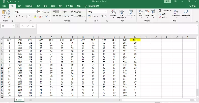199x103 pixels.
Task: Toggle Italic formatting
Action: pos(19,16)
